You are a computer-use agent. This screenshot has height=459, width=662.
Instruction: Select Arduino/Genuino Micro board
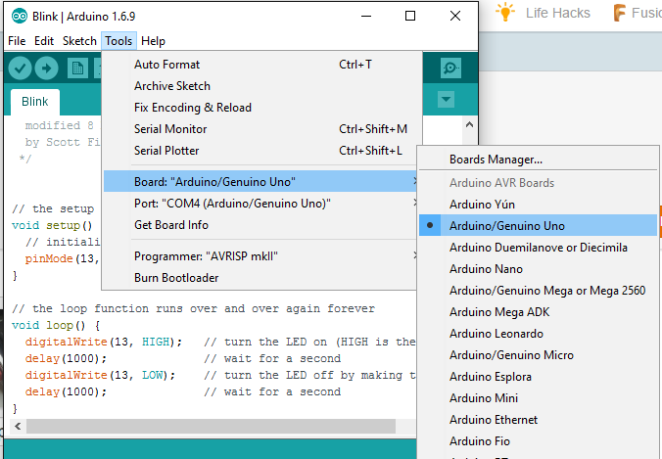pyautogui.click(x=539, y=355)
